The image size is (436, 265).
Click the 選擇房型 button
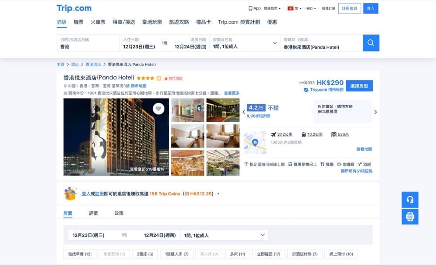(x=359, y=86)
